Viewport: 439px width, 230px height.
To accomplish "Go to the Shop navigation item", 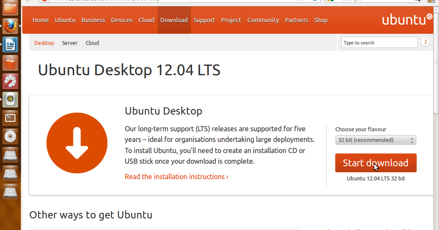I will click(x=321, y=20).
